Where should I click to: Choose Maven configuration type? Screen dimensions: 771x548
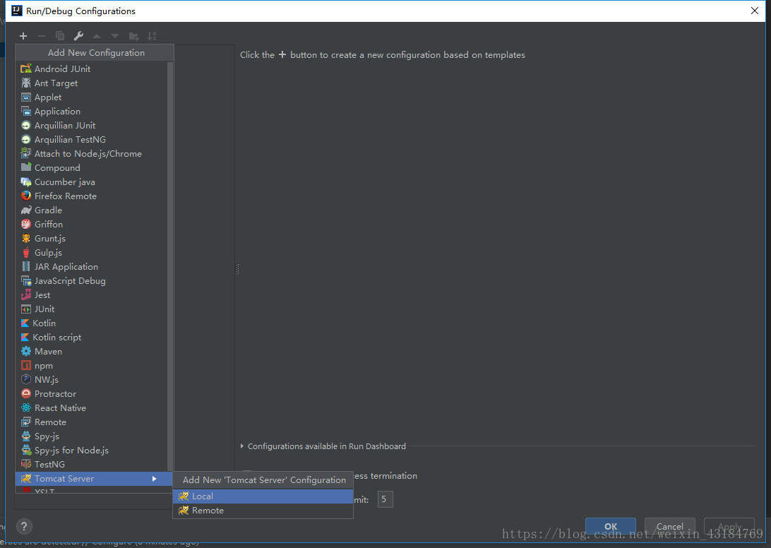click(x=92, y=351)
